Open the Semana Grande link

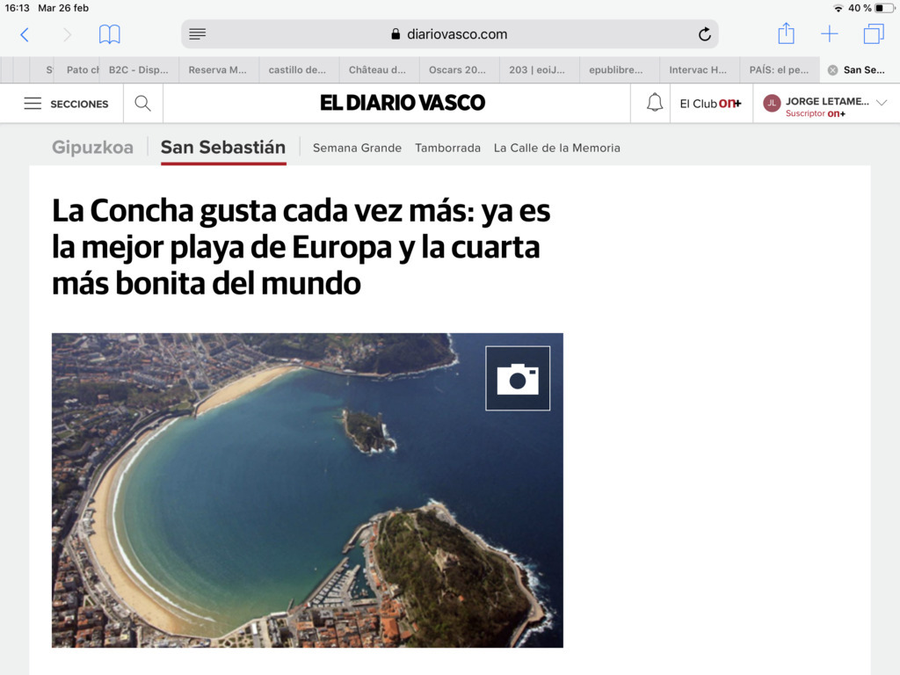coord(357,148)
